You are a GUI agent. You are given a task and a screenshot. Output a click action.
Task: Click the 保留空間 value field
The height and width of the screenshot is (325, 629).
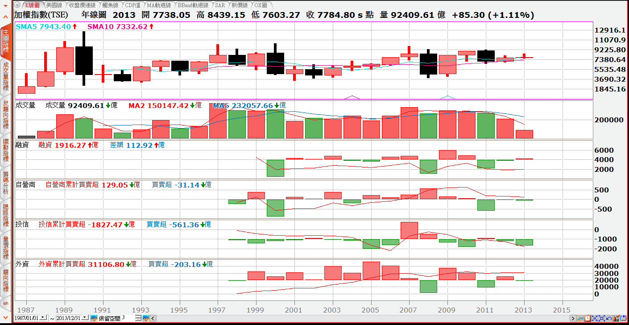(x=128, y=318)
